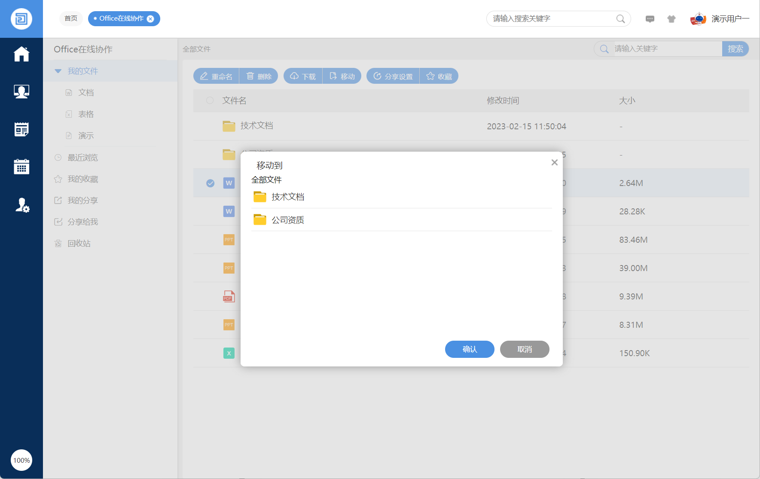This screenshot has height=479, width=760.
Task: Click the magnifier icon in top search
Action: 620,19
